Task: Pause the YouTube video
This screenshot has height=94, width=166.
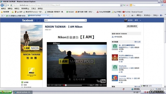Action: point(49,85)
